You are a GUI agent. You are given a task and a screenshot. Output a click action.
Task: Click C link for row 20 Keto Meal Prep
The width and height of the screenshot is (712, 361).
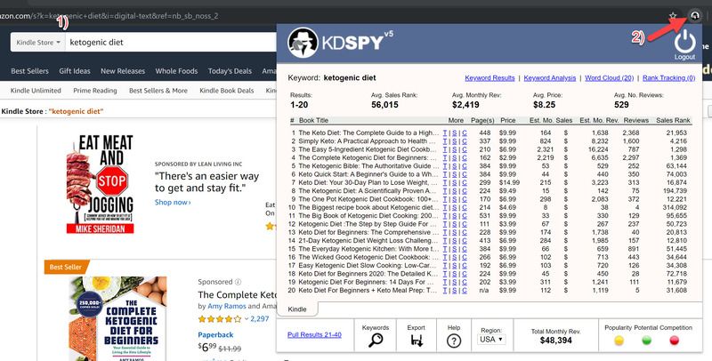[x=464, y=290]
